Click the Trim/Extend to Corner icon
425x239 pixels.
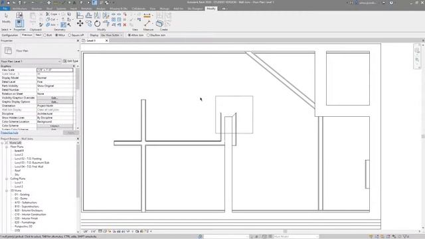pos(106,24)
